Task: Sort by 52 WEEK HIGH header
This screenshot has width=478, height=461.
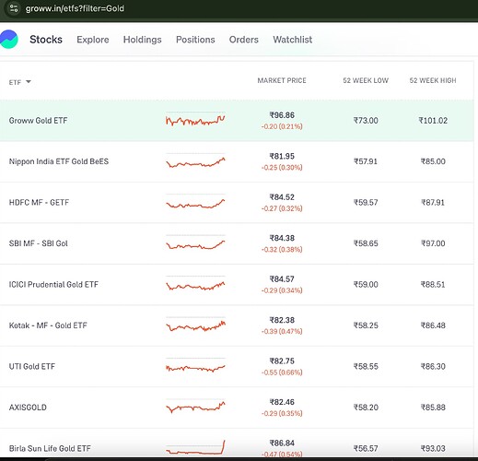Action: [x=433, y=80]
